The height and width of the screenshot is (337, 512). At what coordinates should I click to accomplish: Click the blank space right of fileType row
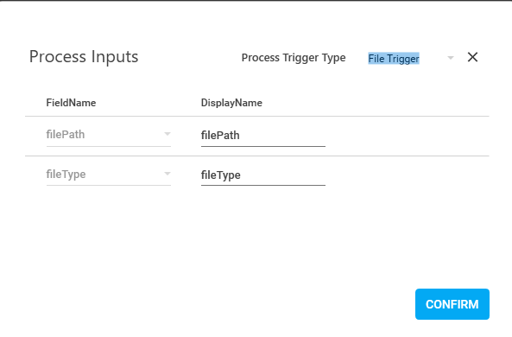point(408,175)
